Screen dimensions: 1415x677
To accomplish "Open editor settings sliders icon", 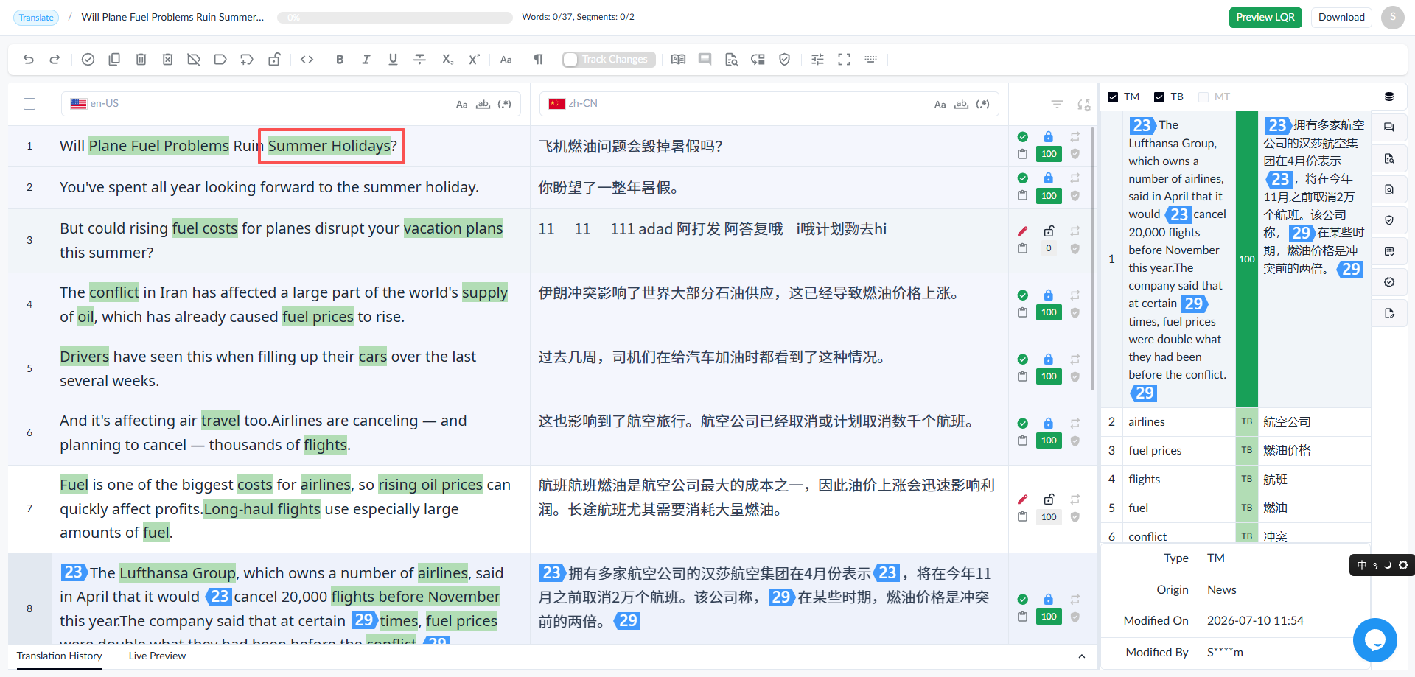I will (x=817, y=60).
